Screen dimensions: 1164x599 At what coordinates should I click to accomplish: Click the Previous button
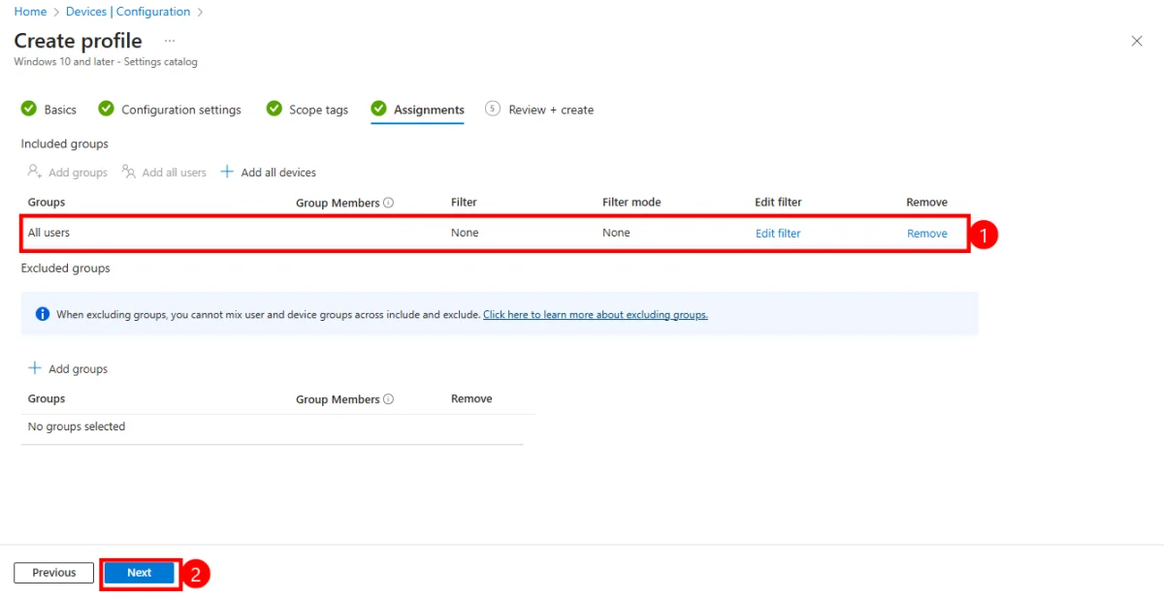(54, 573)
